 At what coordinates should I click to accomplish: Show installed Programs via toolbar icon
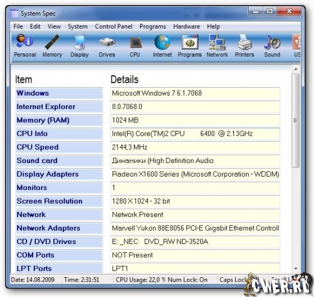tap(190, 46)
